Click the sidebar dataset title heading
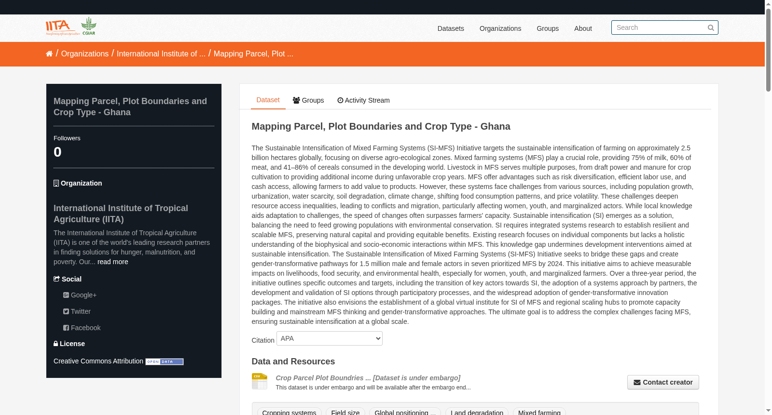The width and height of the screenshot is (772, 415). tap(130, 107)
